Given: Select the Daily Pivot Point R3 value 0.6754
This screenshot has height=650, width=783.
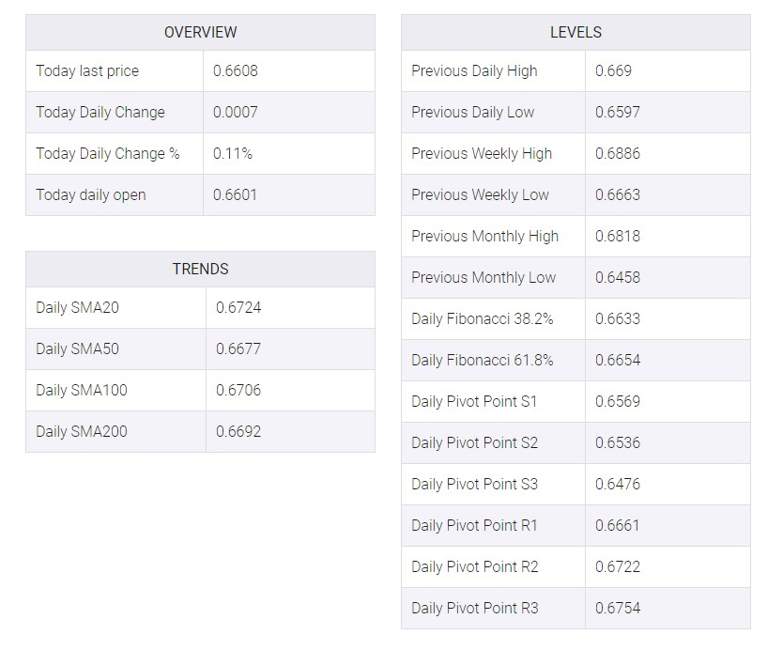Looking at the screenshot, I should pos(618,609).
